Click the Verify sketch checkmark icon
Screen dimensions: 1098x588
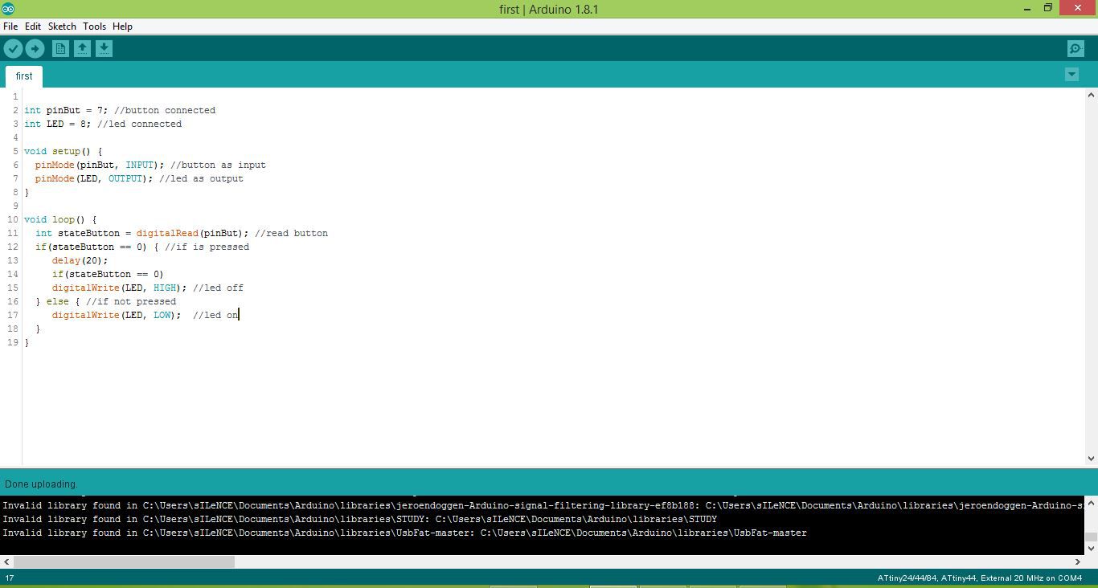click(13, 49)
